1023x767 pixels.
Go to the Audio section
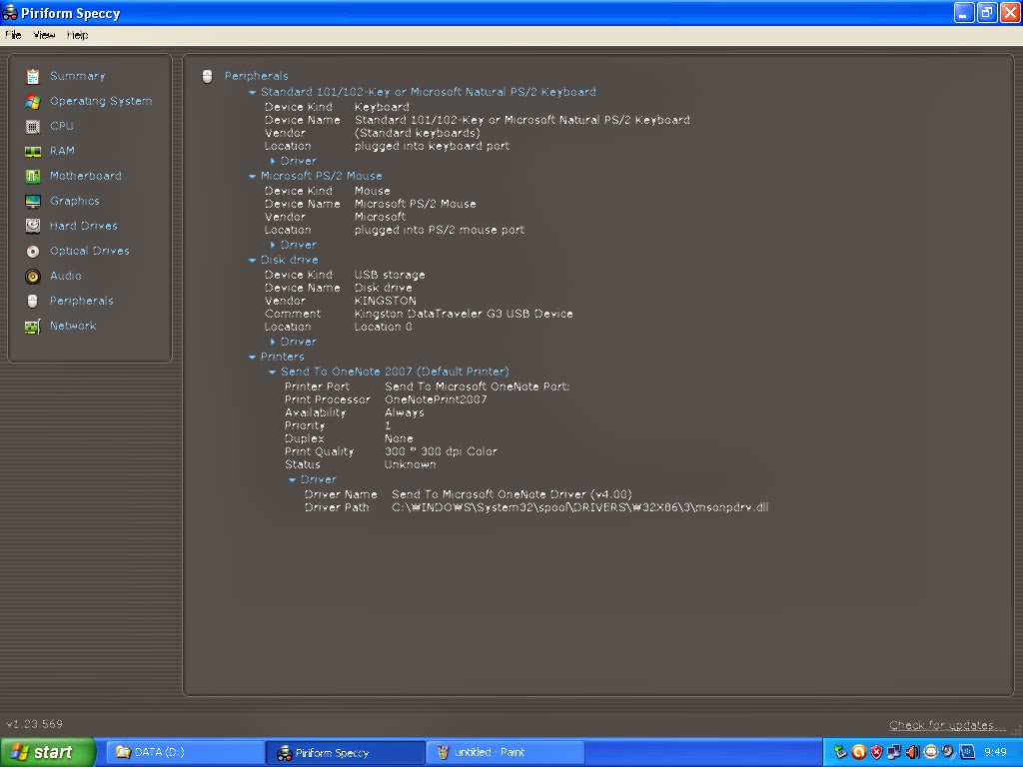click(x=65, y=276)
